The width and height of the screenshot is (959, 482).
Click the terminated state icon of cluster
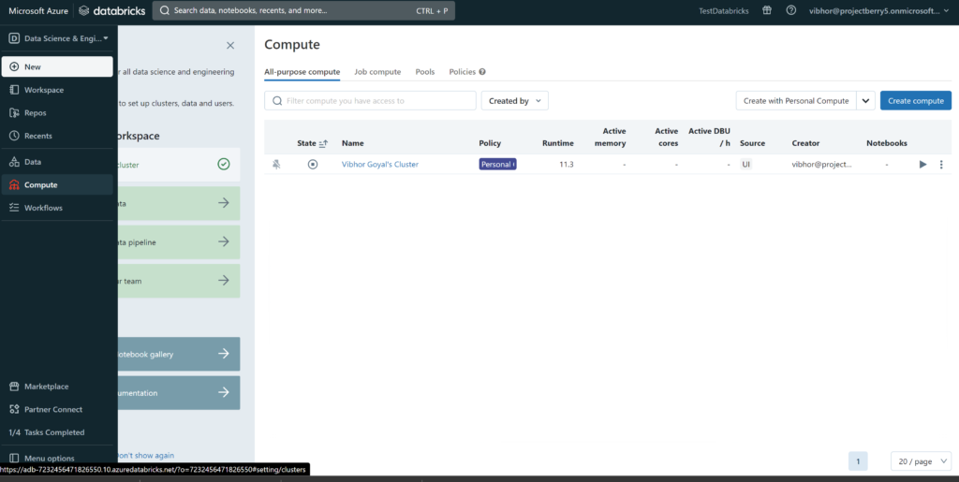click(313, 165)
